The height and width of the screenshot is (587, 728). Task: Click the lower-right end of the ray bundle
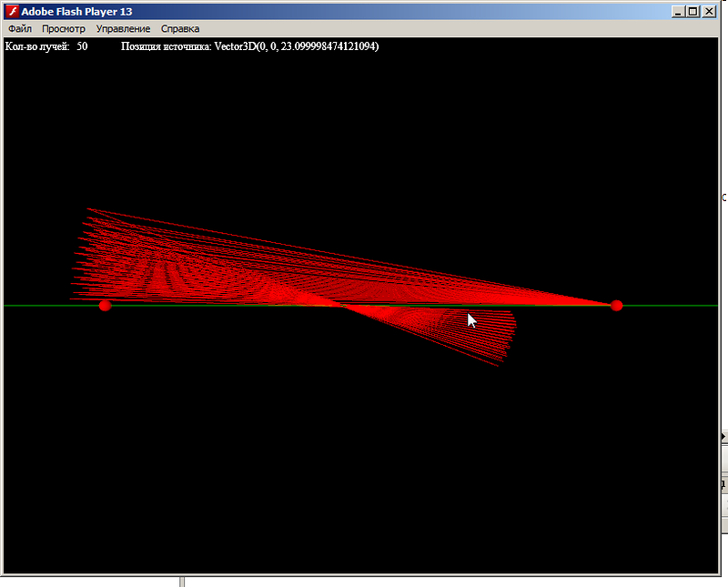pyautogui.click(x=497, y=366)
